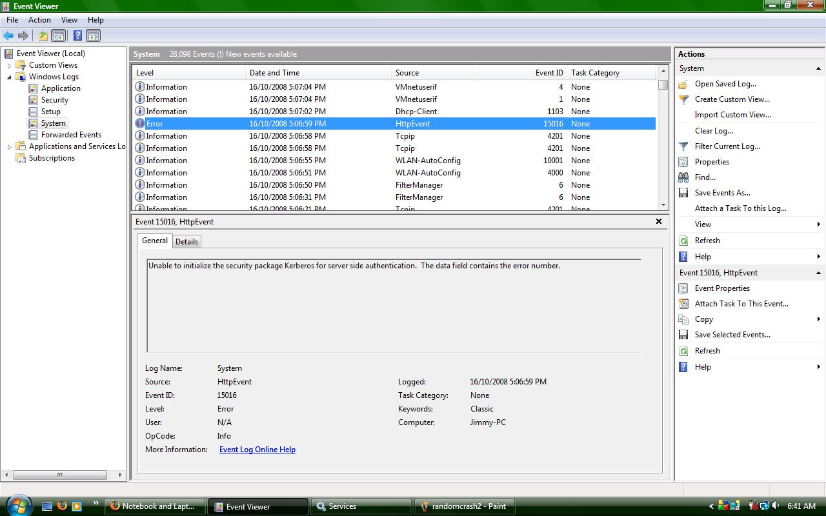This screenshot has width=826, height=516.
Task: Switch to Services taskbar button
Action: [361, 506]
